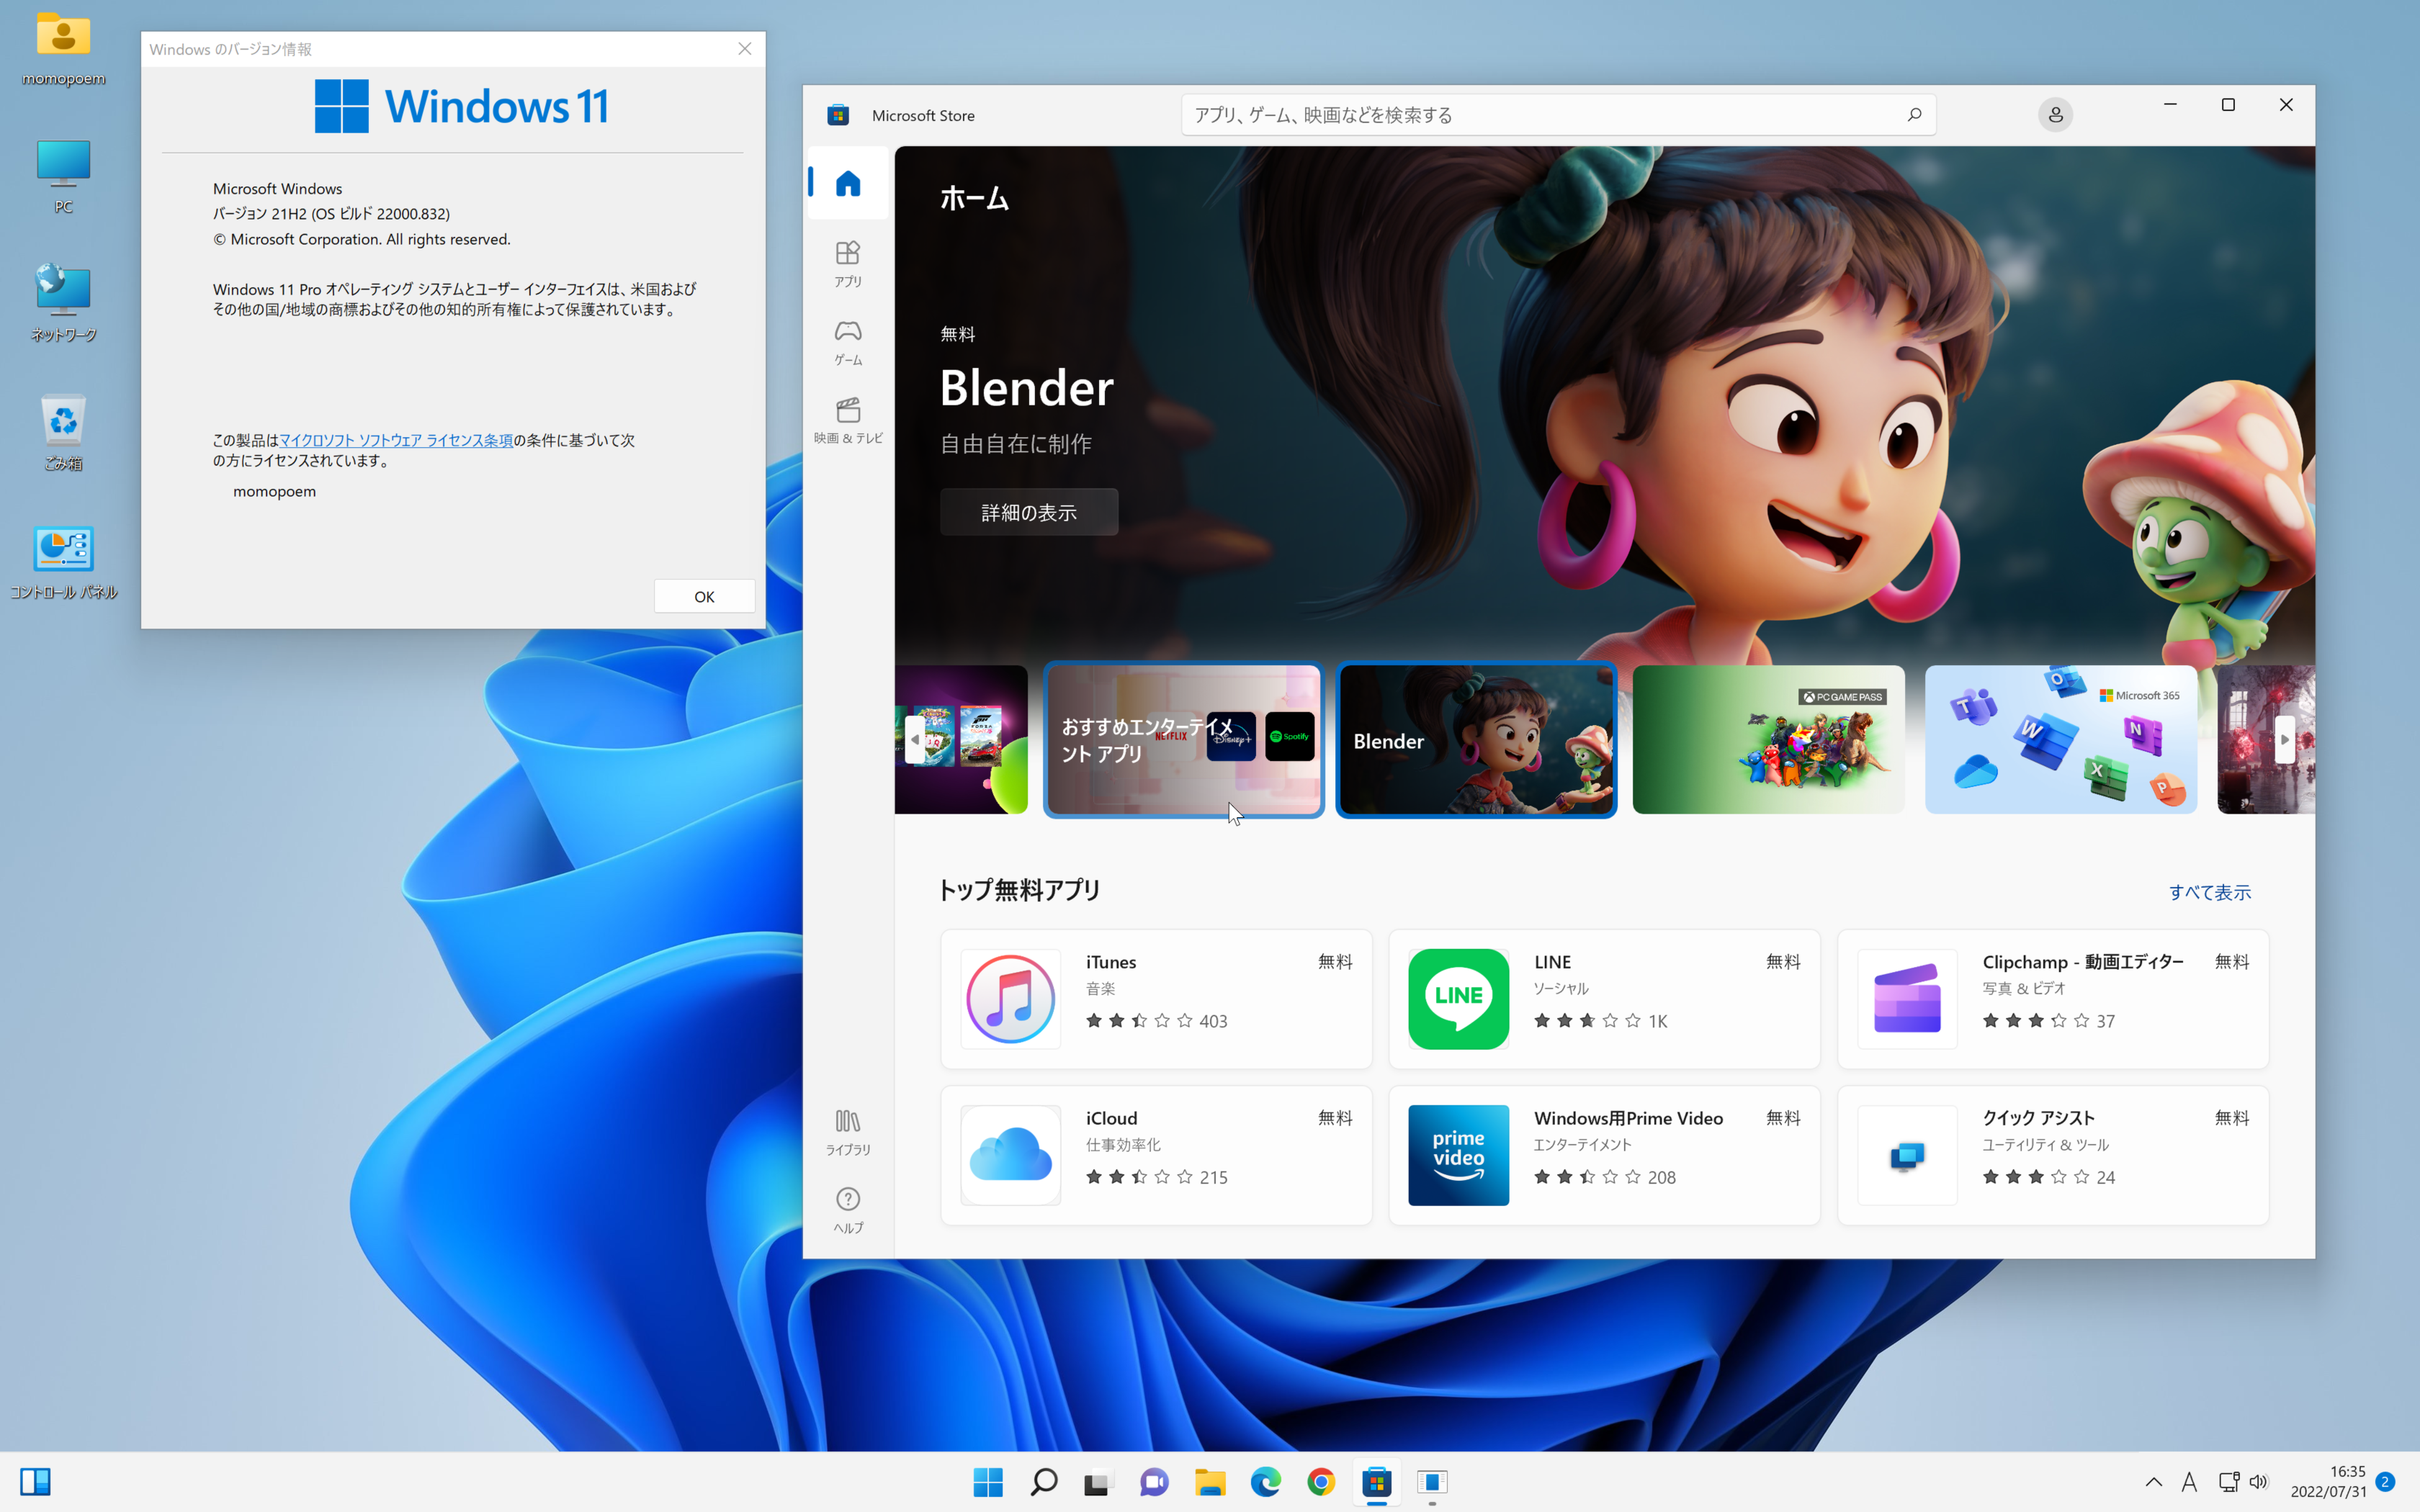The width and height of the screenshot is (2420, 1512).
Task: Open the Windows用Prime Video title text
Action: pos(1628,1118)
